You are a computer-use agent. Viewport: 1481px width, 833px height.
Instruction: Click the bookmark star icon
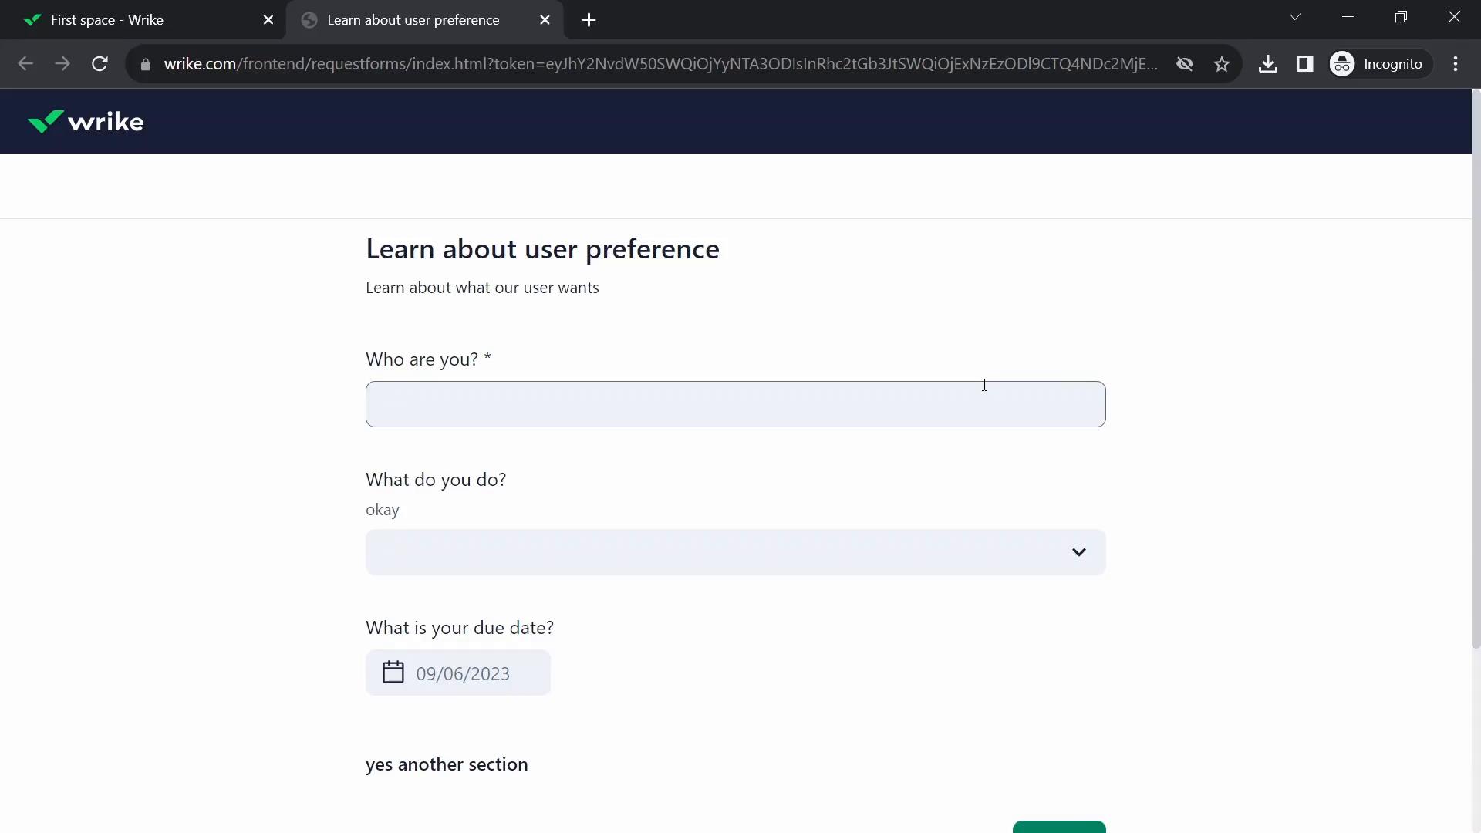pos(1225,63)
